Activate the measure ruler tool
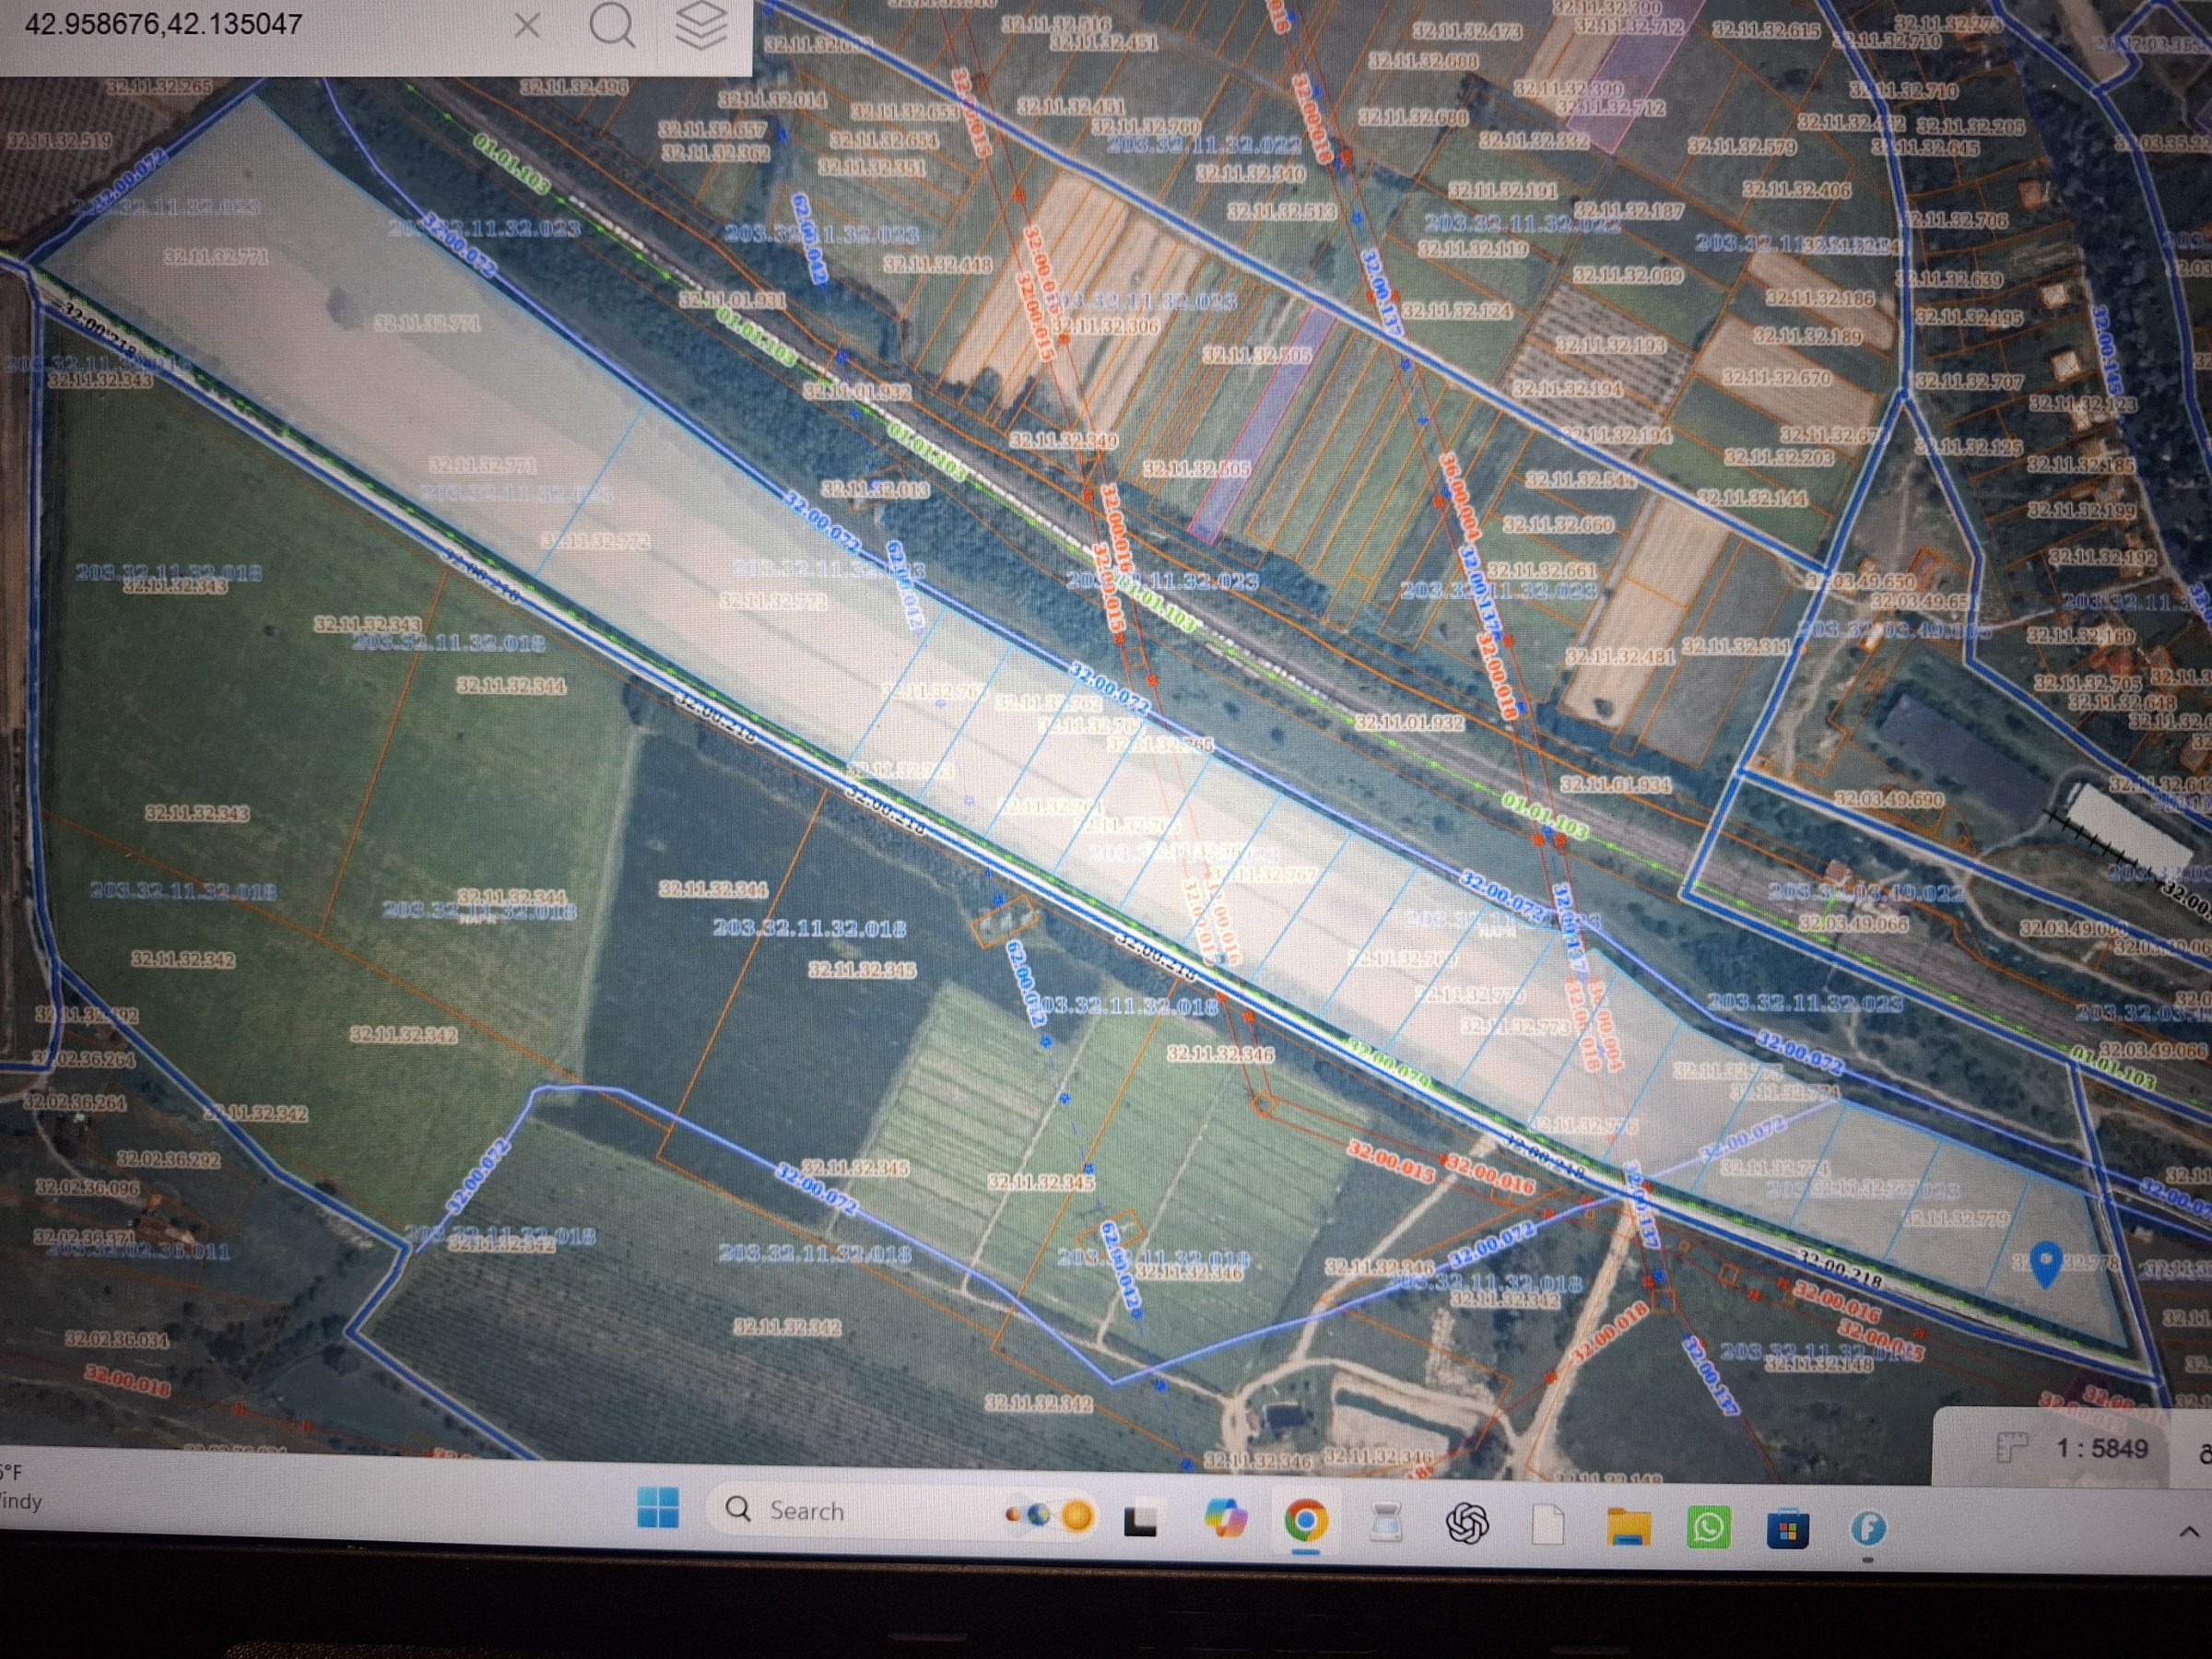Image resolution: width=2212 pixels, height=1659 pixels. [2011, 1447]
